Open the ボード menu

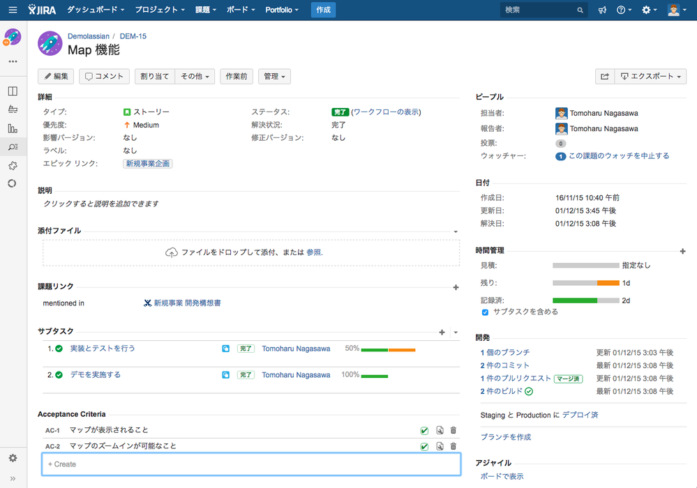(241, 10)
